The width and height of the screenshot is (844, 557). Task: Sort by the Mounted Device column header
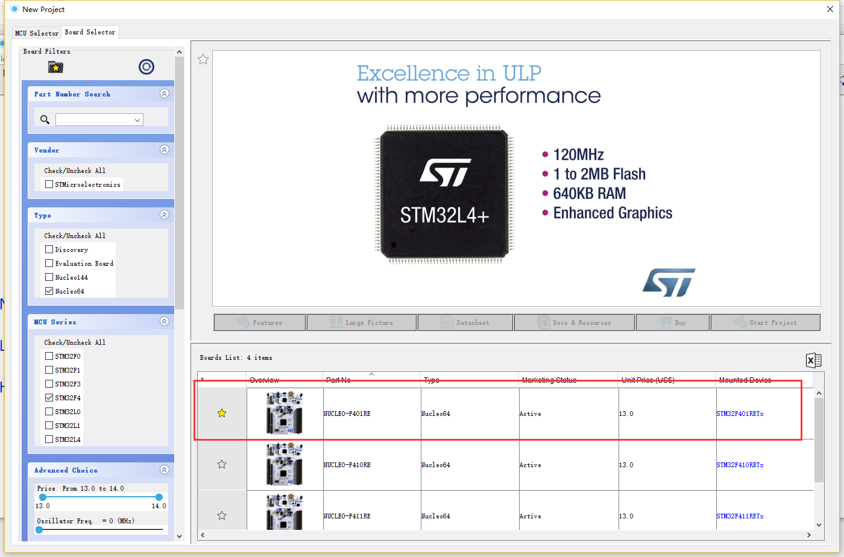tap(764, 380)
